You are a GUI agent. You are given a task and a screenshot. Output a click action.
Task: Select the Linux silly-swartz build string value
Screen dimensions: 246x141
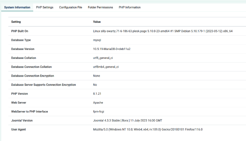pos(163,31)
